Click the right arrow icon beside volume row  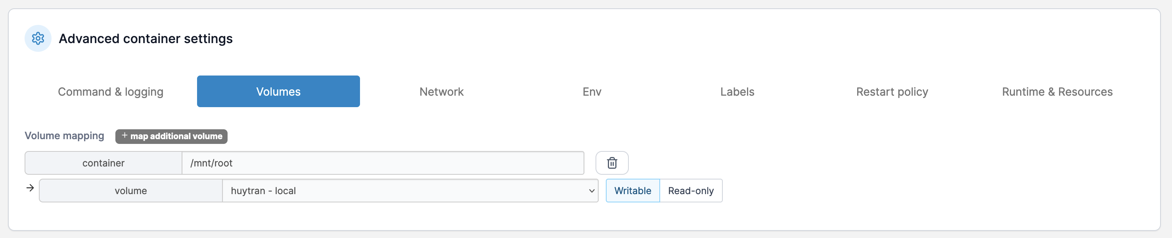coord(30,188)
